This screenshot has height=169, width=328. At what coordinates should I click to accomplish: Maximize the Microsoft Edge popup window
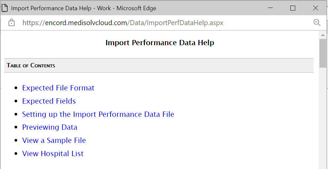(x=293, y=8)
